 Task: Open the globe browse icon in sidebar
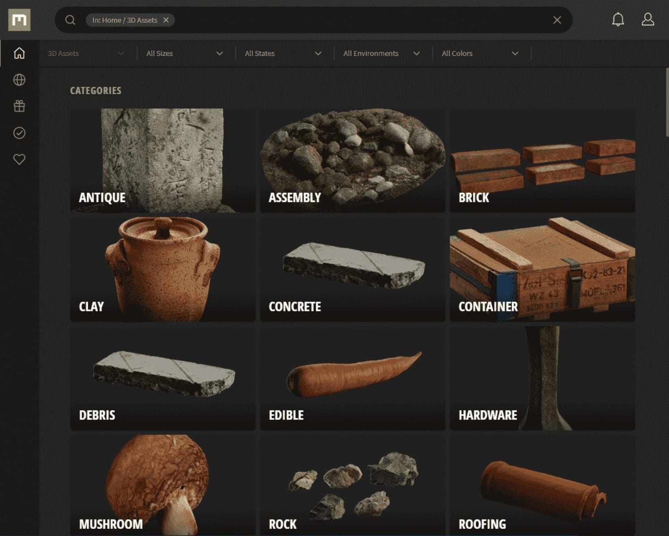click(x=19, y=80)
